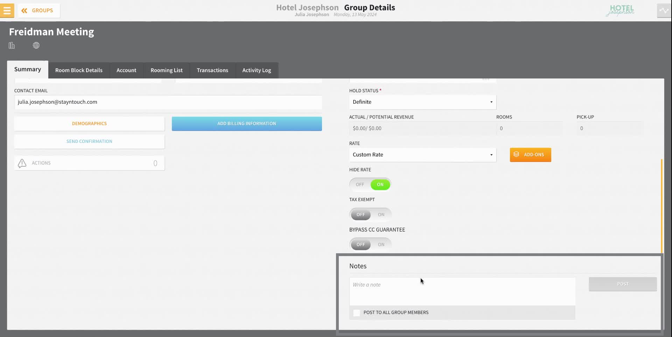
Task: Open the hamburger main menu
Action: point(7,11)
